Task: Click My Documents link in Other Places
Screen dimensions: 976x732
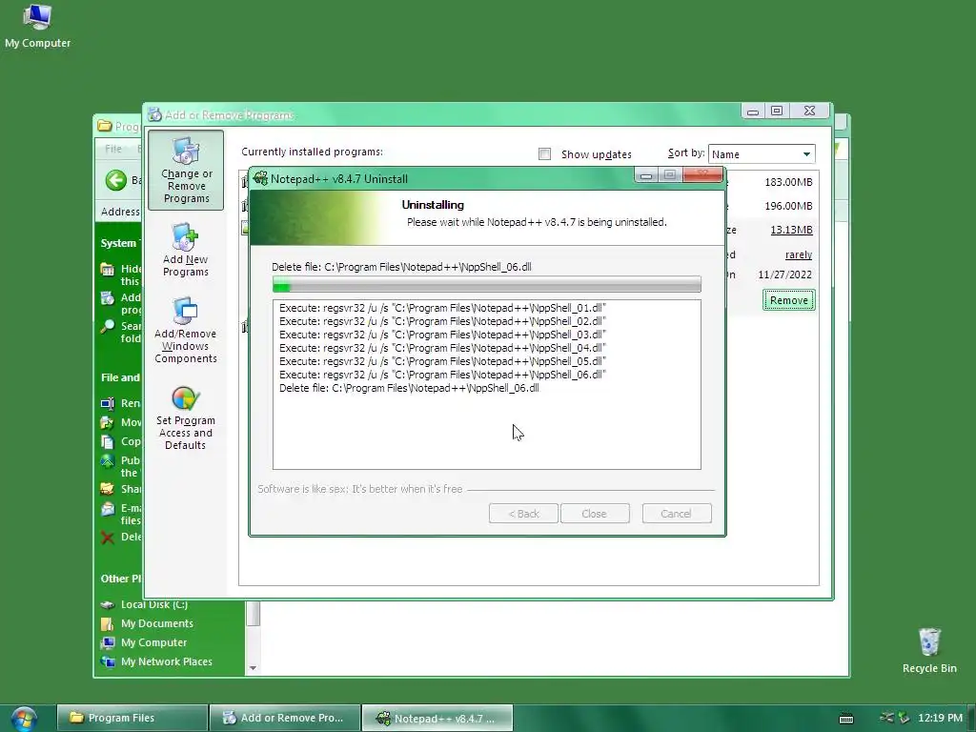Action: tap(157, 623)
